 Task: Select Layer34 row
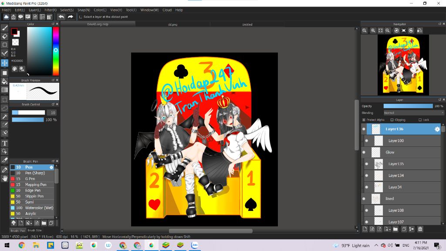pyautogui.click(x=402, y=187)
